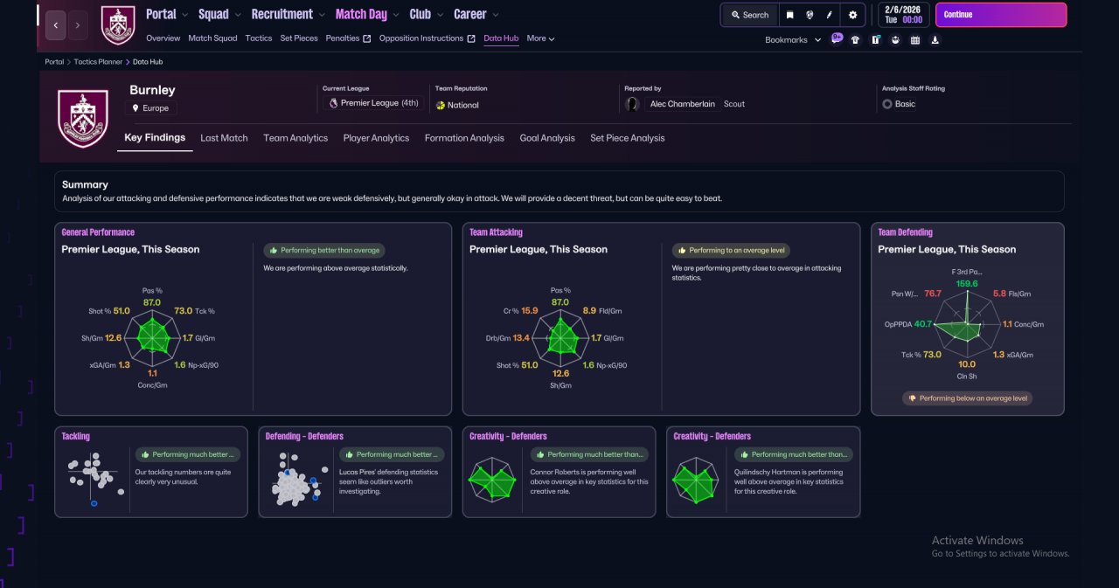The width and height of the screenshot is (1119, 588).
Task: Open the Tactics submenu item
Action: coord(259,38)
